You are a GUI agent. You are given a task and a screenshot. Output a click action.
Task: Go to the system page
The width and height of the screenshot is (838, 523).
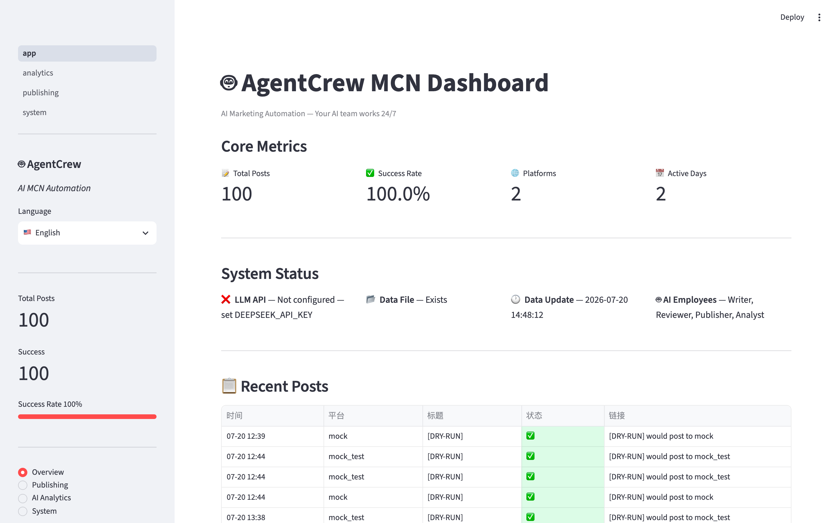[87, 112]
